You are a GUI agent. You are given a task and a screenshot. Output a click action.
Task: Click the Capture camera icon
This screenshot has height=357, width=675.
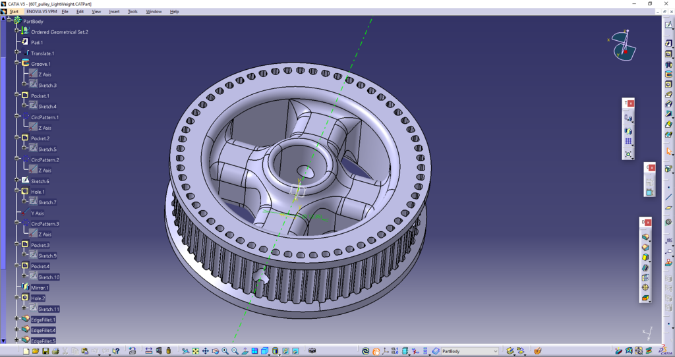coord(312,350)
